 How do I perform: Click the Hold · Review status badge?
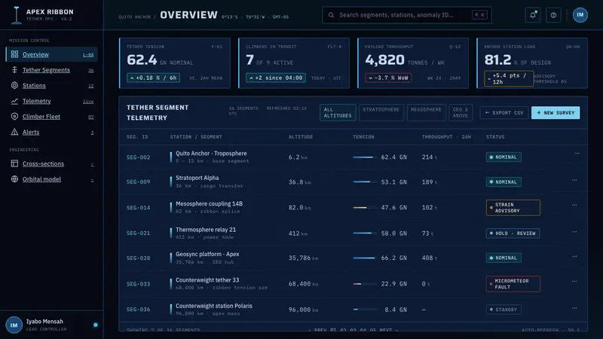(513, 234)
